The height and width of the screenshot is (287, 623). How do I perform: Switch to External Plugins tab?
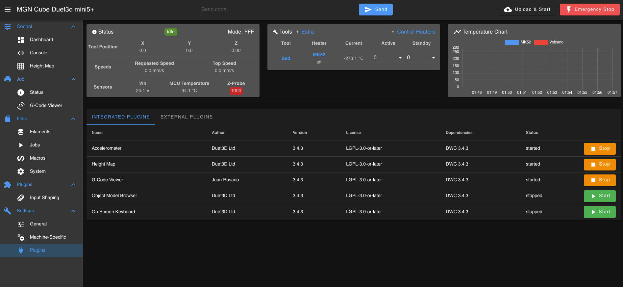click(x=187, y=117)
